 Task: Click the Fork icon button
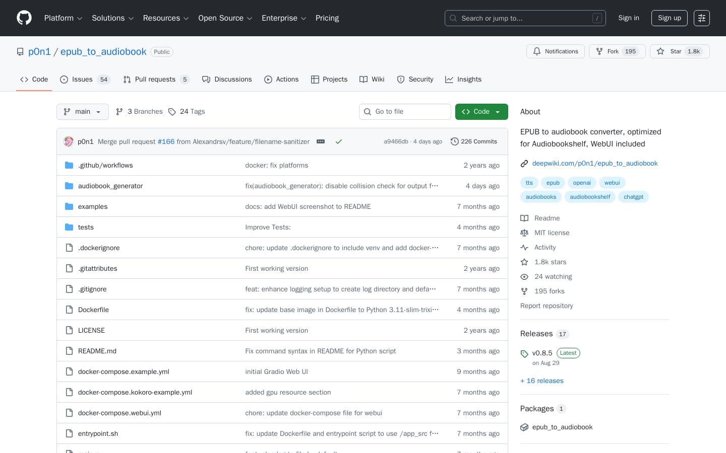tap(599, 51)
